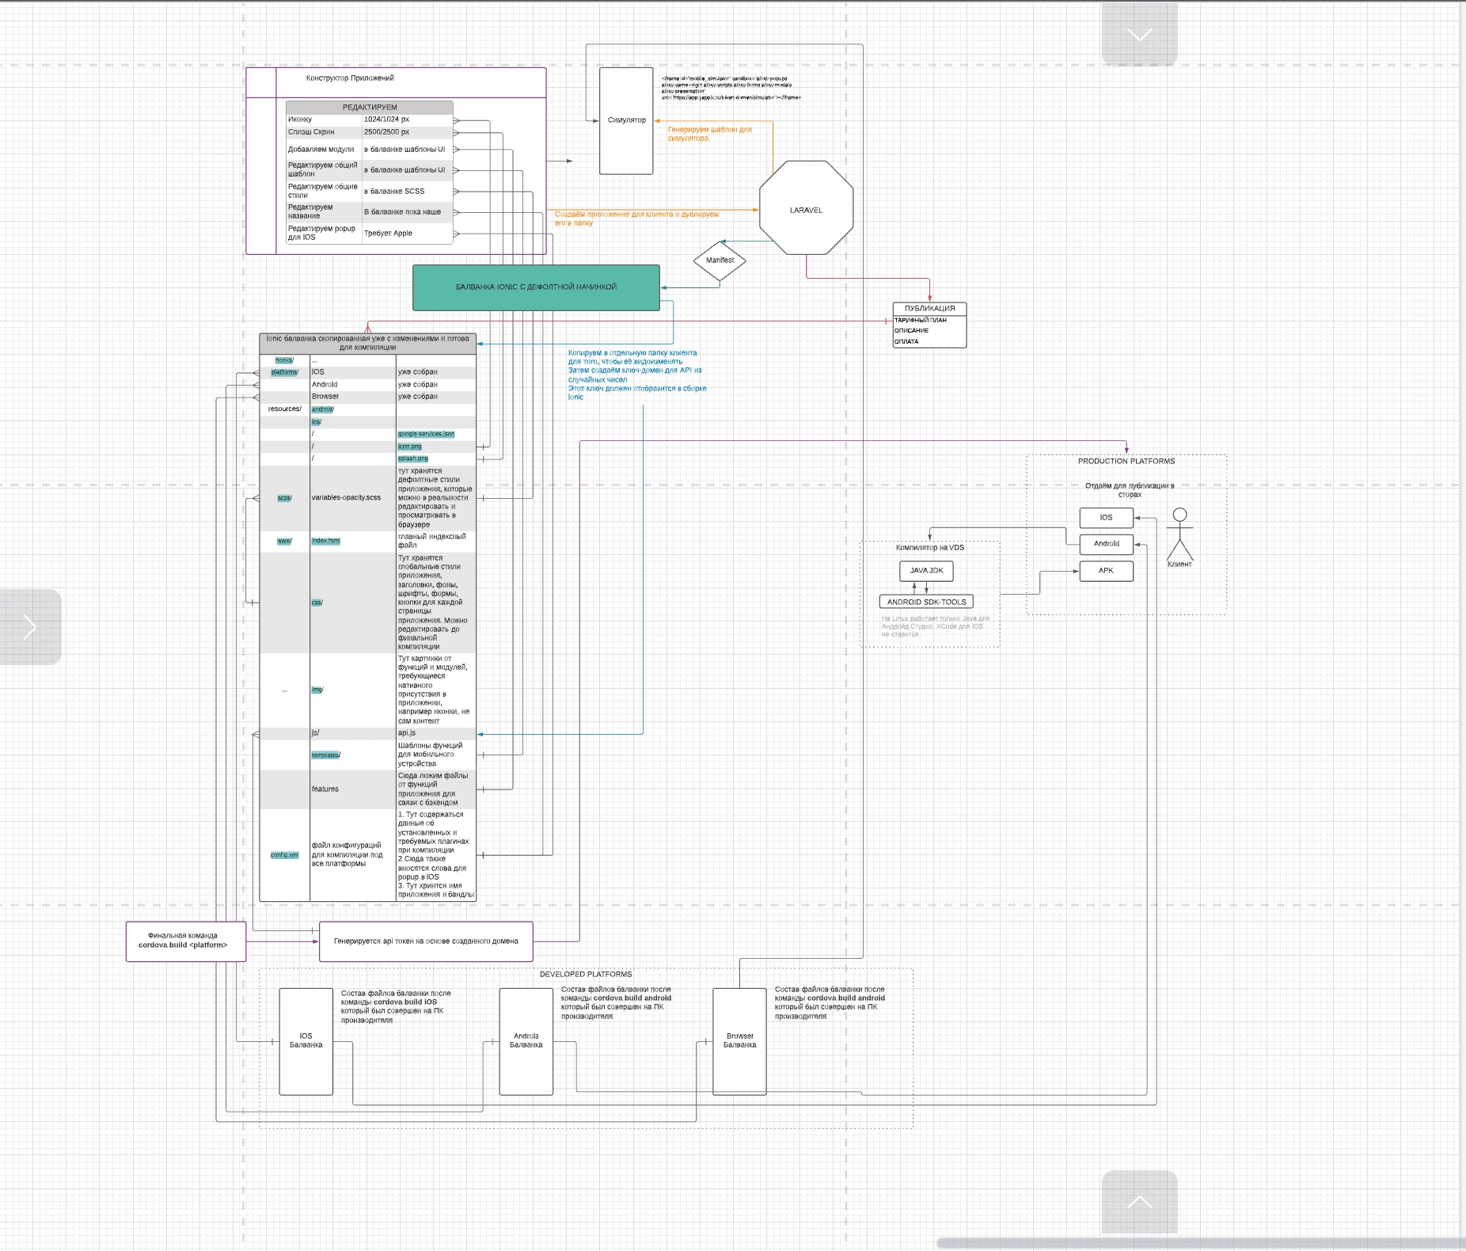The height and width of the screenshot is (1251, 1466).
Task: Select the Добавляем модули cell
Action: tap(324, 150)
